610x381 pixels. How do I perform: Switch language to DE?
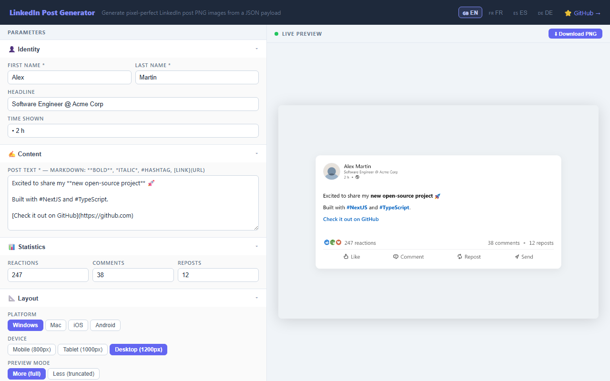545,13
